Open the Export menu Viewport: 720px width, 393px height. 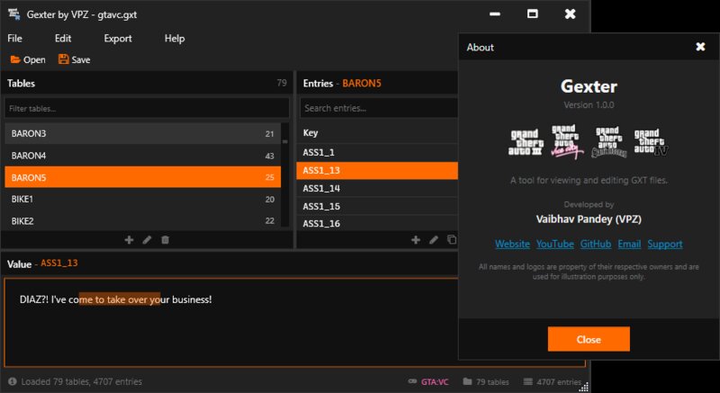[x=118, y=39]
